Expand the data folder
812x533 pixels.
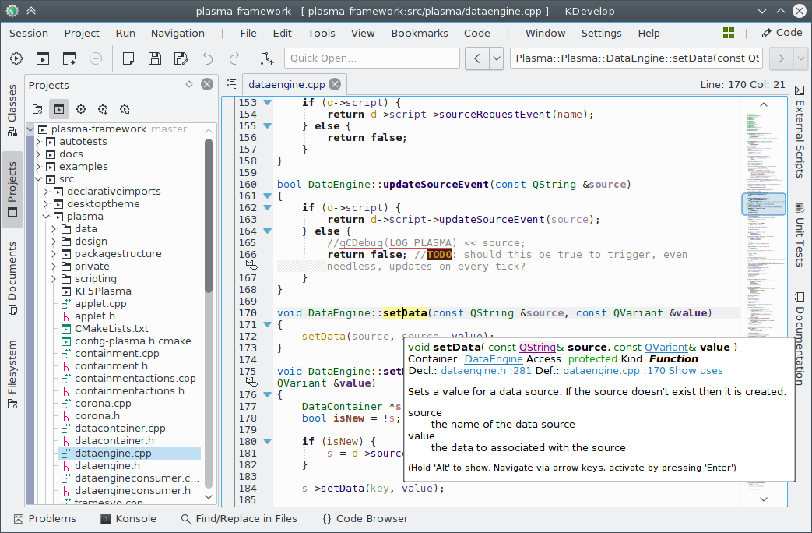[53, 228]
